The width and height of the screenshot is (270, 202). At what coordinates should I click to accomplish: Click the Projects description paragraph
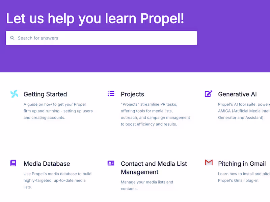click(x=155, y=114)
